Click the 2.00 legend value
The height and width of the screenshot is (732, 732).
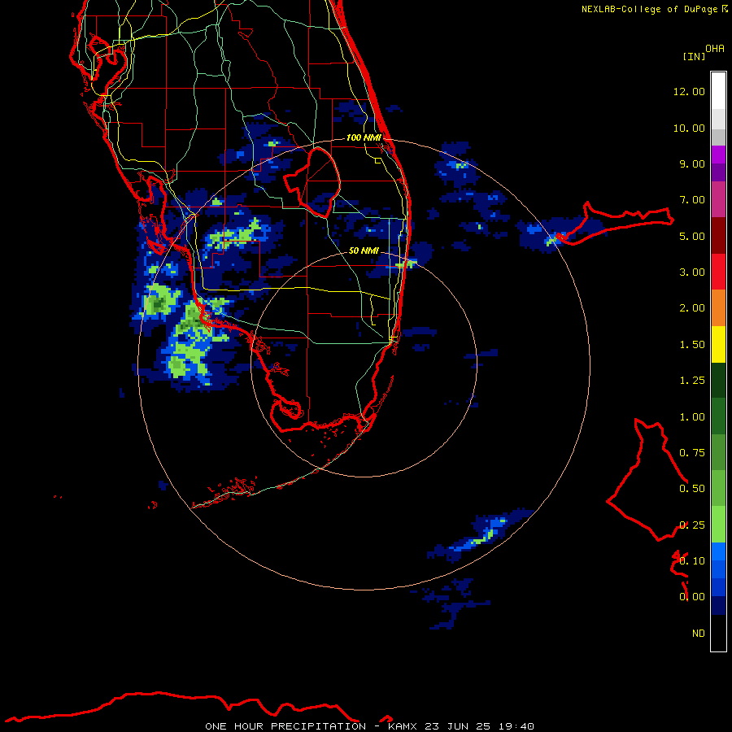pos(692,308)
